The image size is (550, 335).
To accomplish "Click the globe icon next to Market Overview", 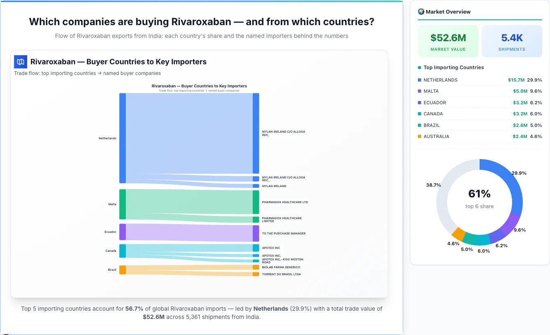I will 421,12.
